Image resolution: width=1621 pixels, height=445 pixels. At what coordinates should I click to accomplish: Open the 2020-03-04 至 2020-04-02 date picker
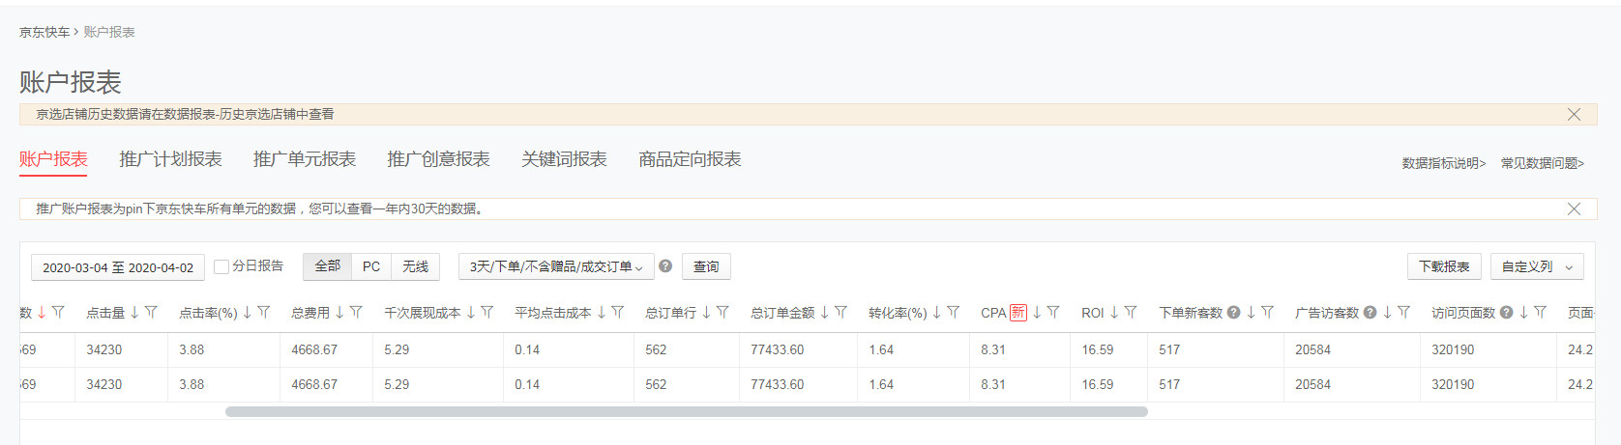click(x=118, y=267)
